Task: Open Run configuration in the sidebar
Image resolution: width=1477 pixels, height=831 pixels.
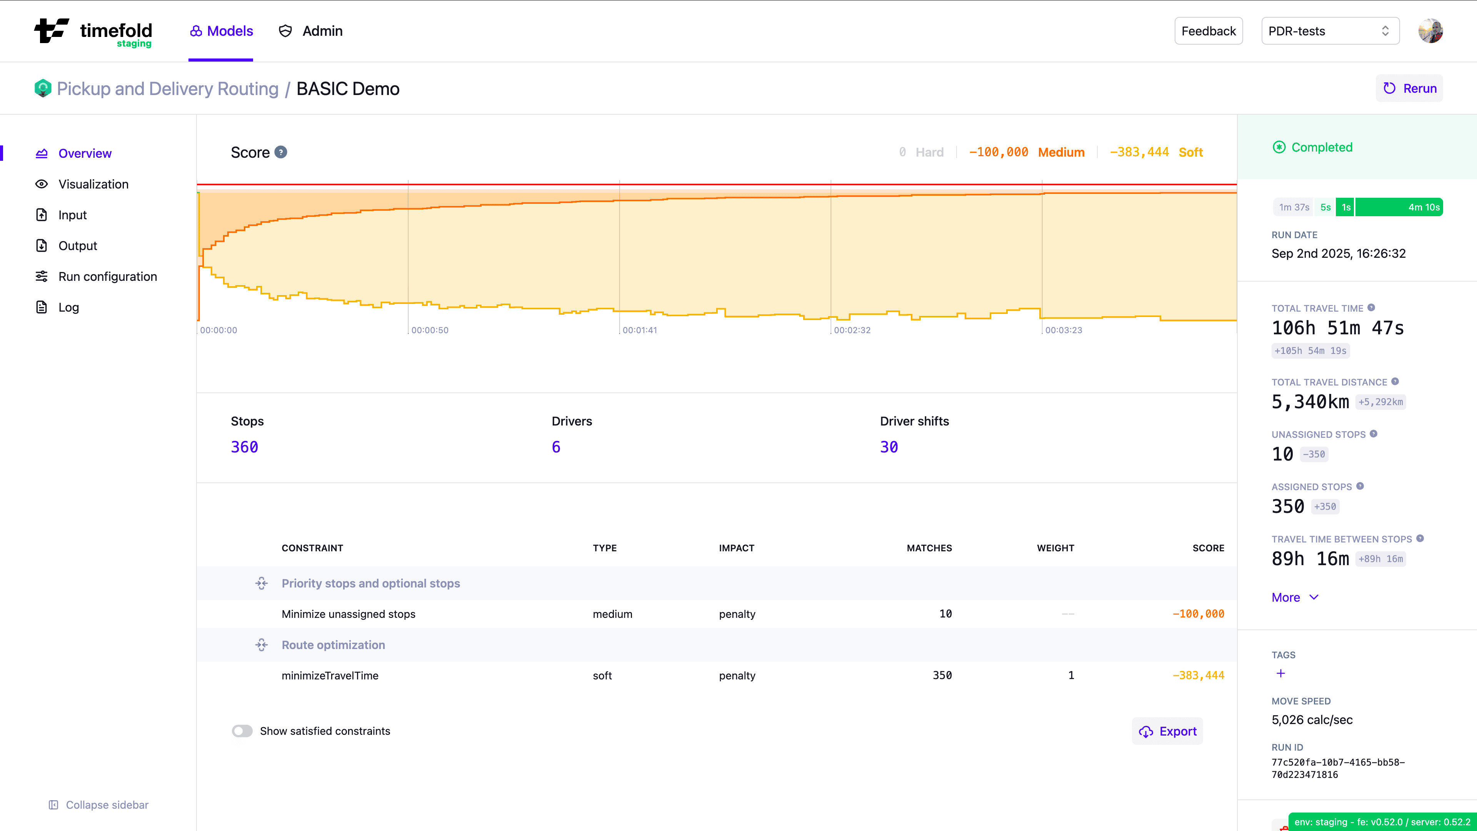Action: tap(107, 277)
